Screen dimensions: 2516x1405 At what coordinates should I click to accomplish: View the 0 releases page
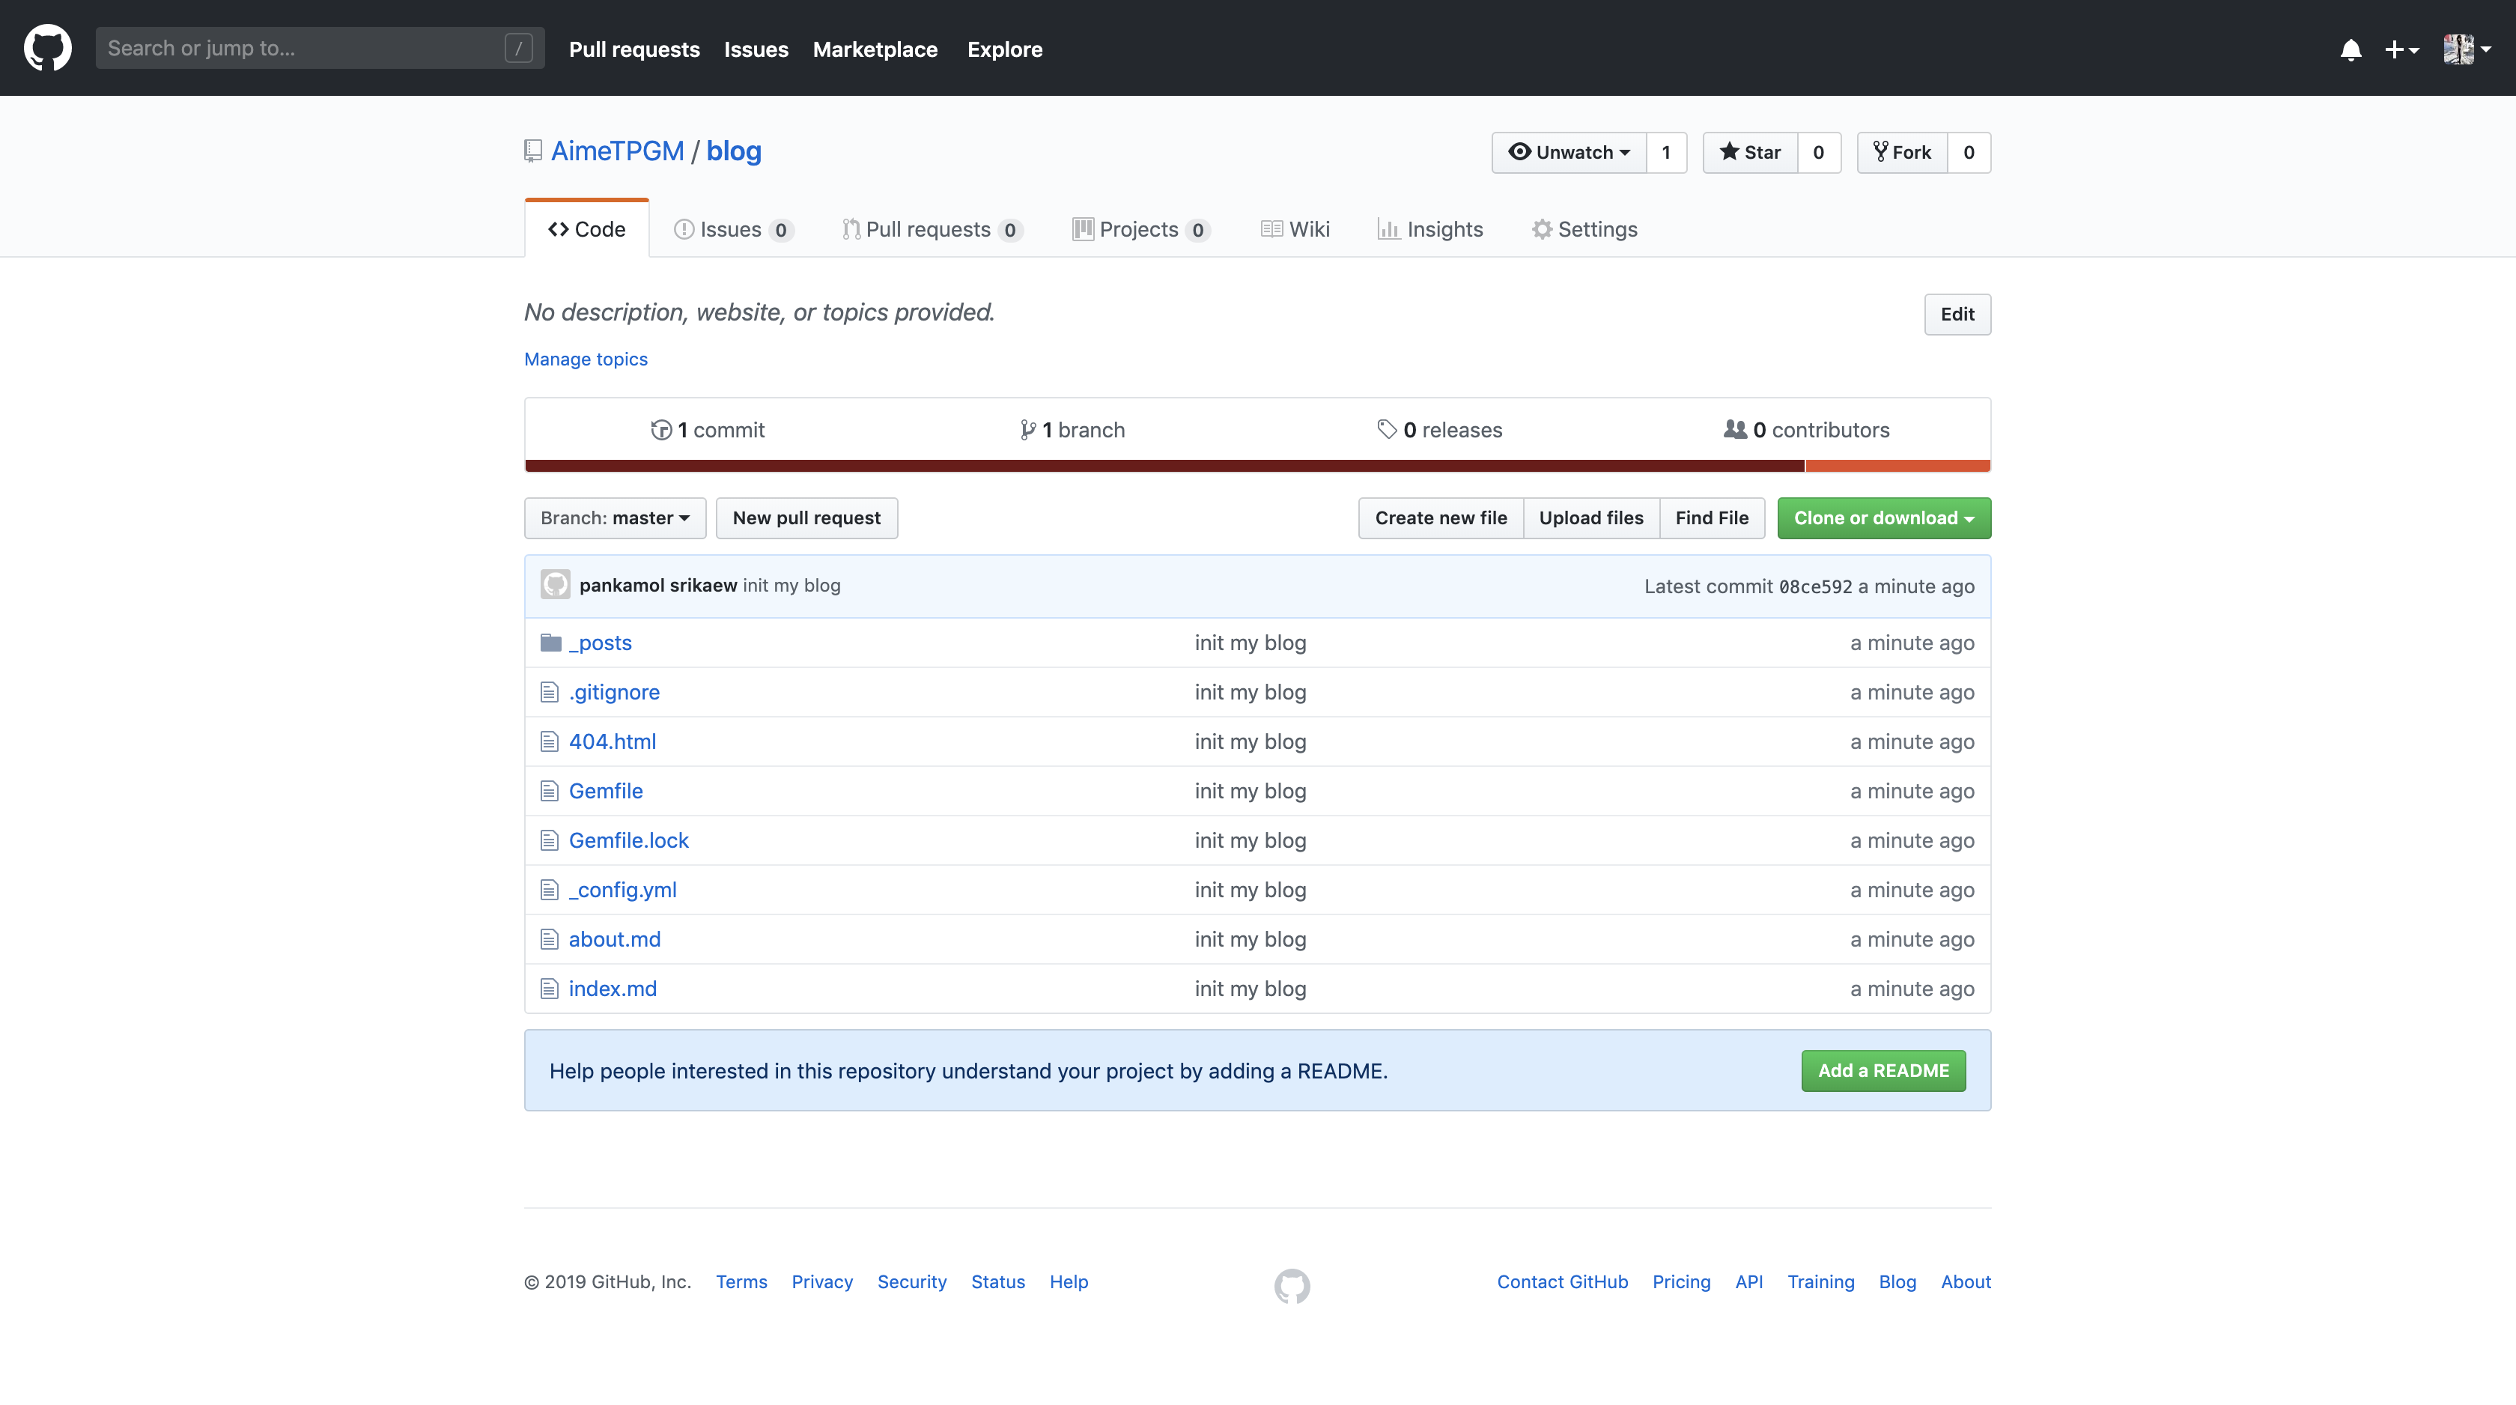[x=1440, y=430]
